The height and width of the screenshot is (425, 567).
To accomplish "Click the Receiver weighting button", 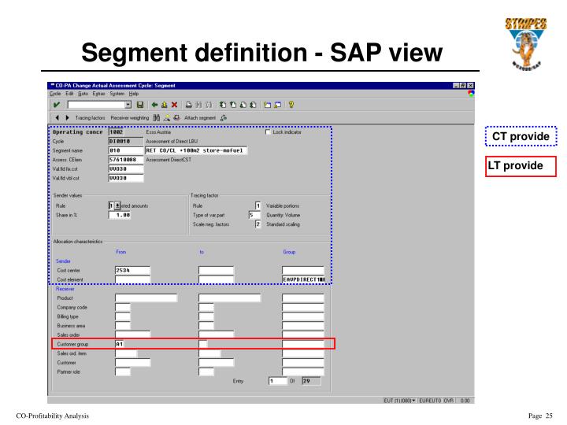I will [130, 118].
